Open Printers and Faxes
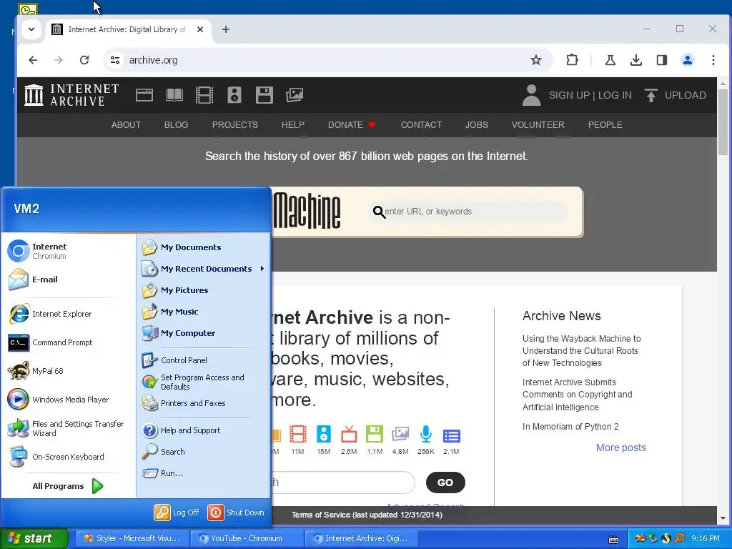 coord(203,403)
